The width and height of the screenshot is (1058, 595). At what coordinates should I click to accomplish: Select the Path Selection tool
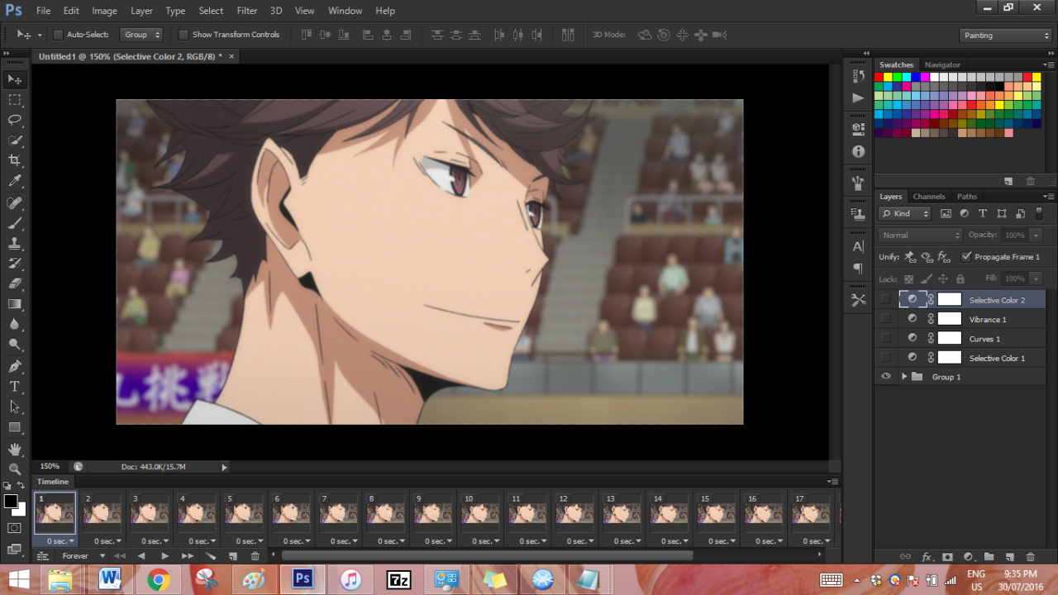point(15,407)
